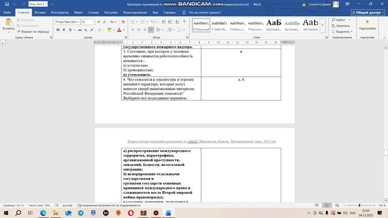Apply bold with the Ж button
Viewport: 388px width, 218px height.
[x=58, y=30]
